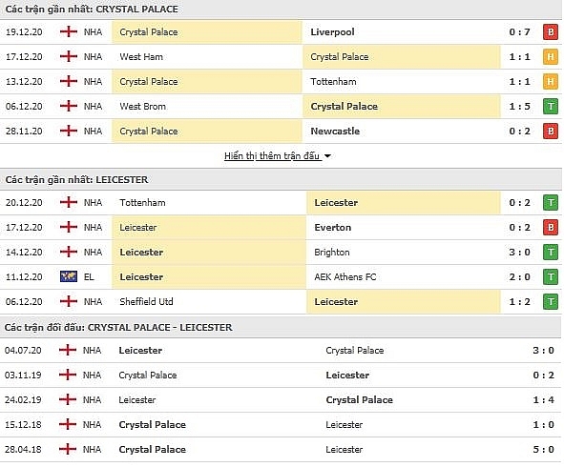The height and width of the screenshot is (467, 564).
Task: Click green T badge for Tottenham vs Leicester
Action: click(551, 203)
